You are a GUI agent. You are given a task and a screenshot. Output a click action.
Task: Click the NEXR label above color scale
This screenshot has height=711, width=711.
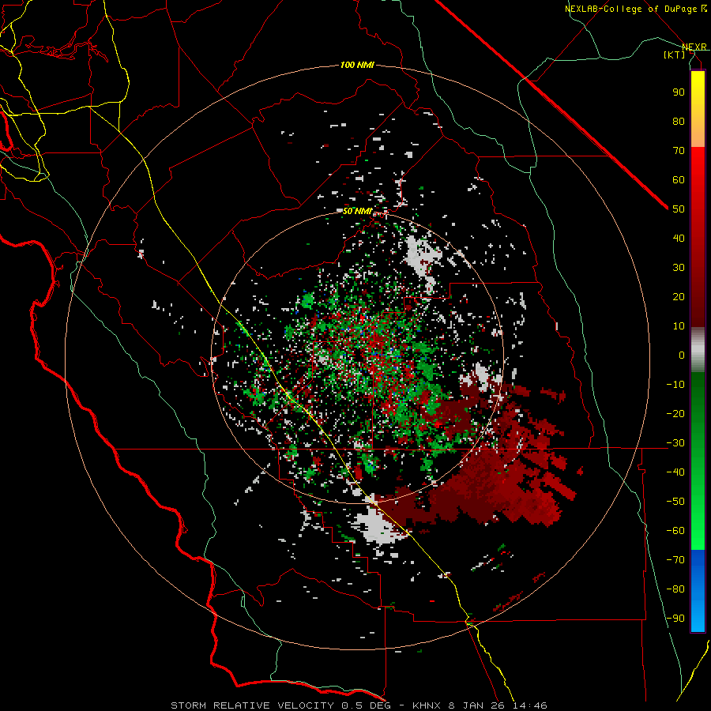pyautogui.click(x=694, y=47)
